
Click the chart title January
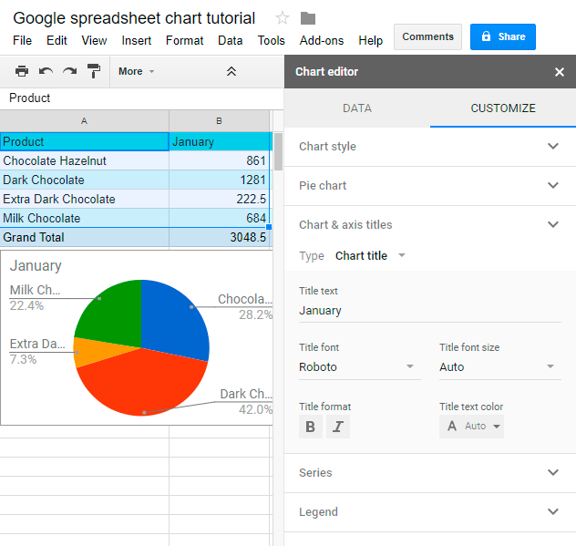(x=36, y=266)
